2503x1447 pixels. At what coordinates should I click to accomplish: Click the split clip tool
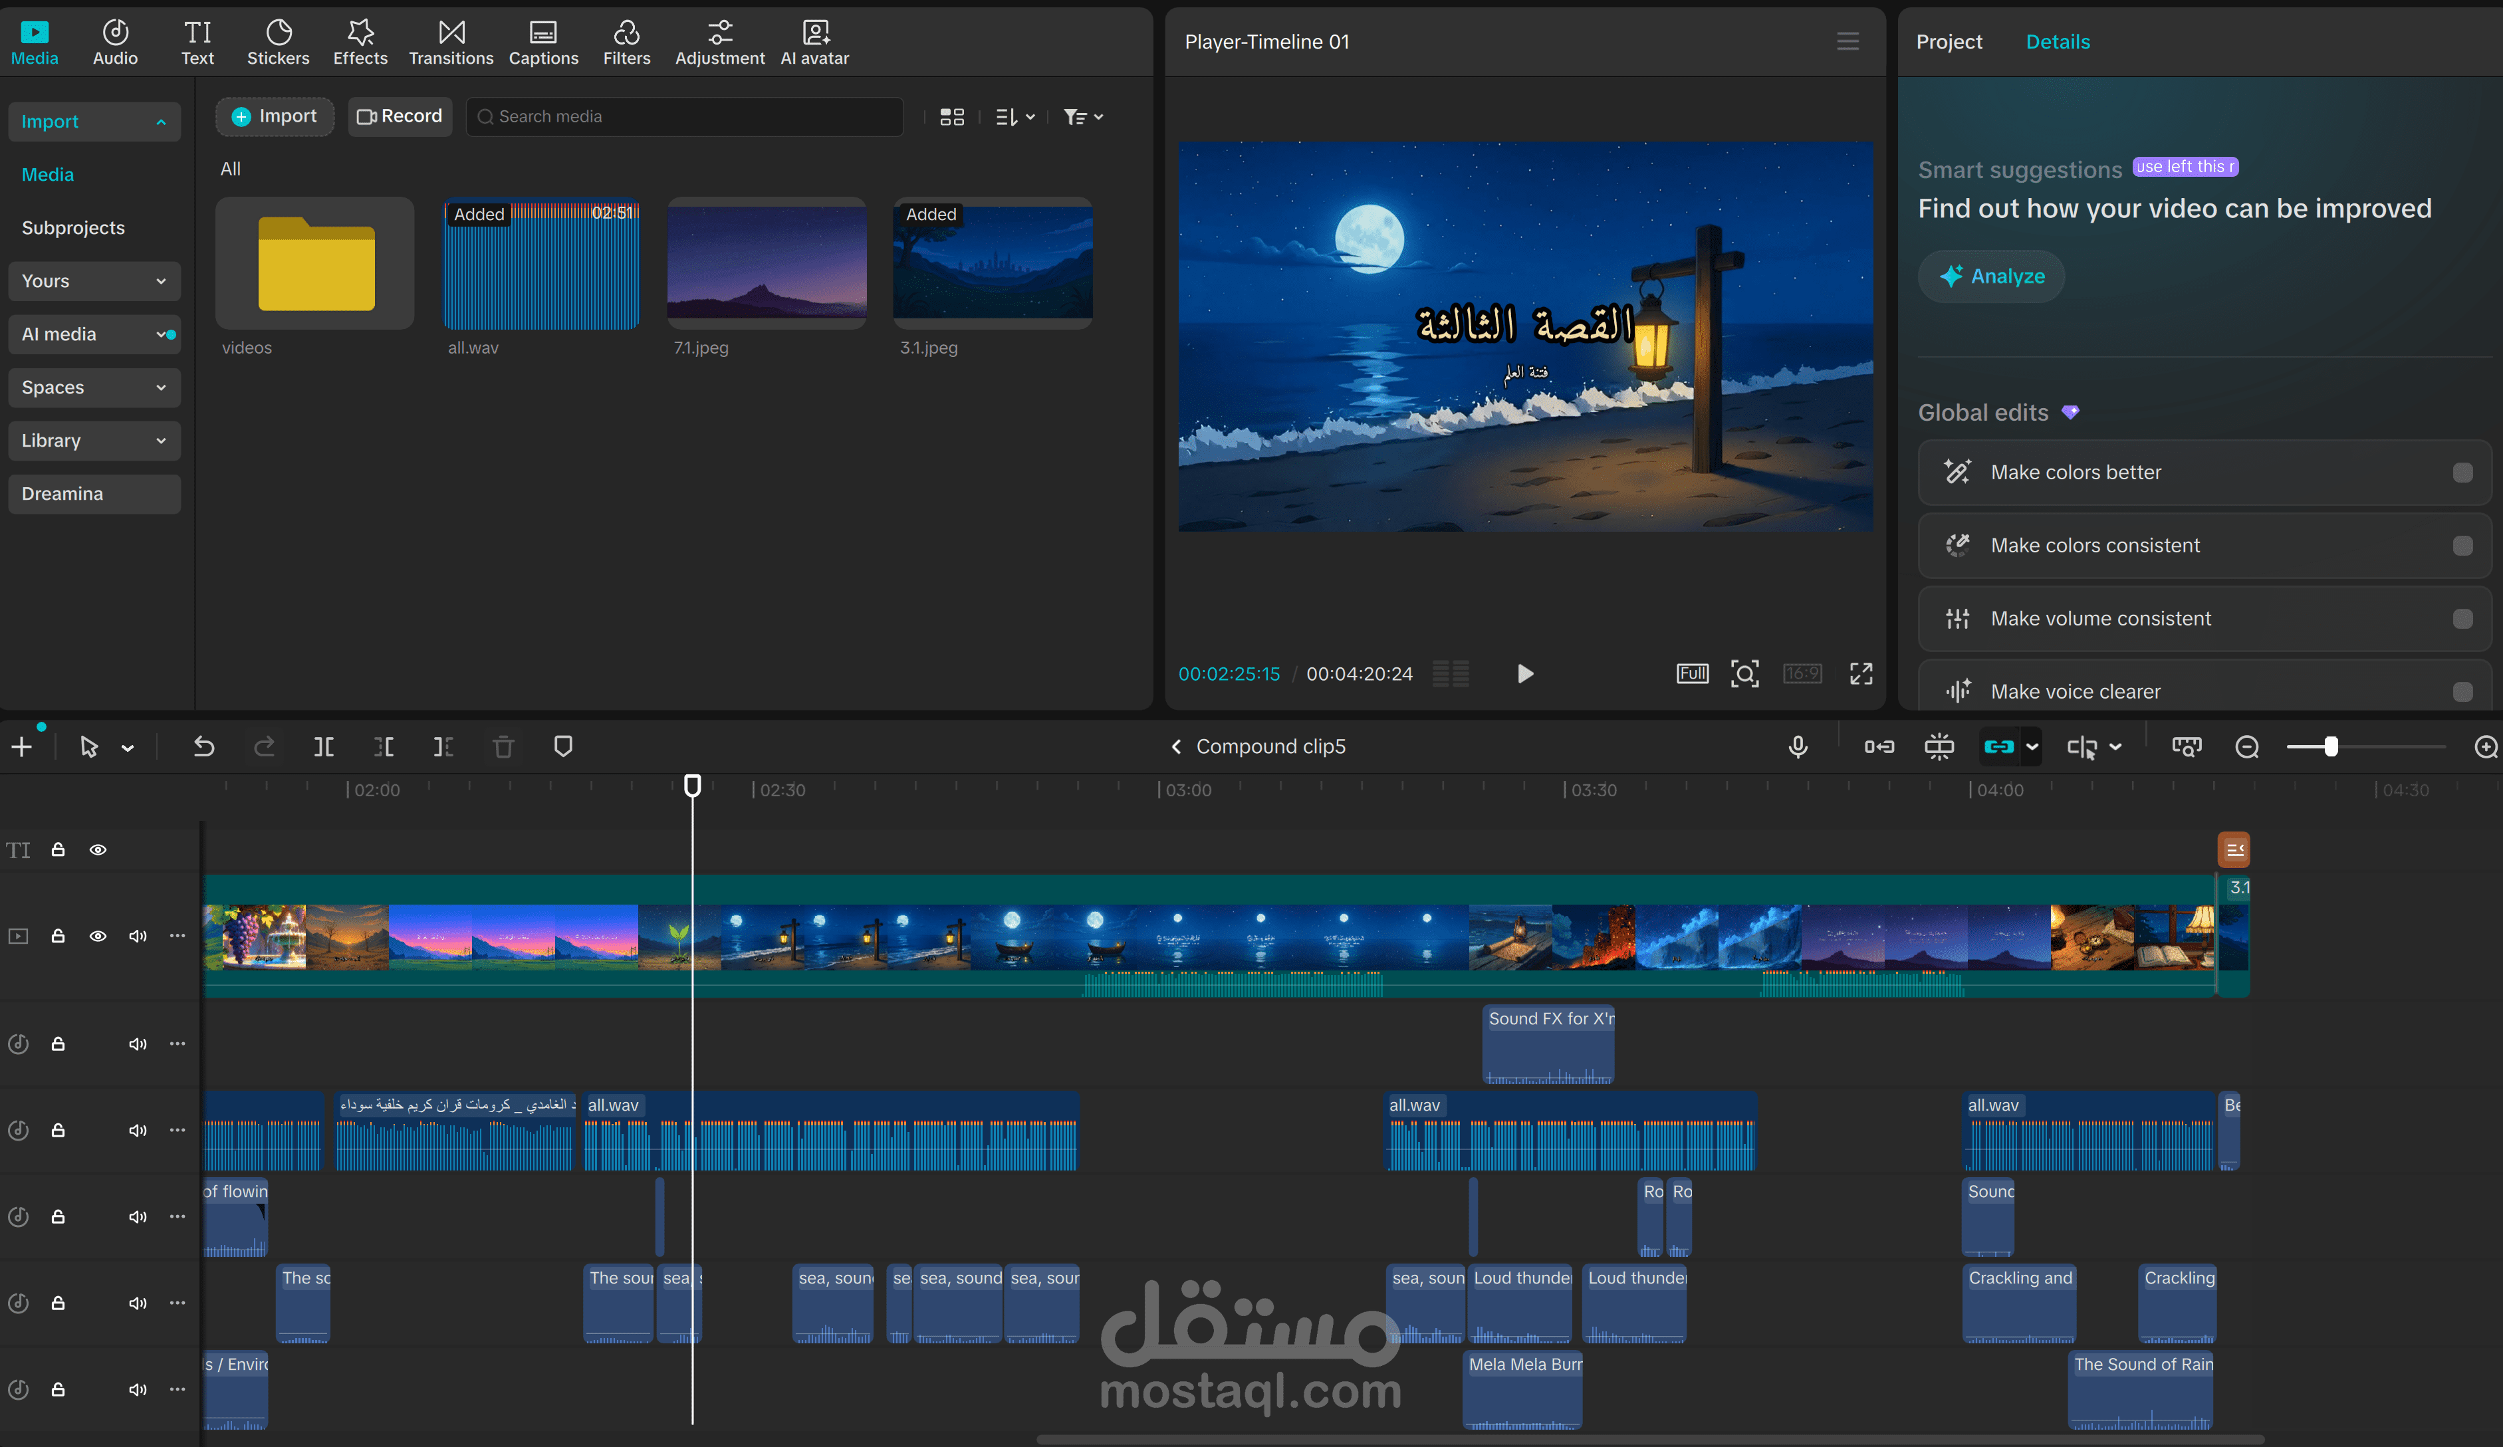(324, 747)
